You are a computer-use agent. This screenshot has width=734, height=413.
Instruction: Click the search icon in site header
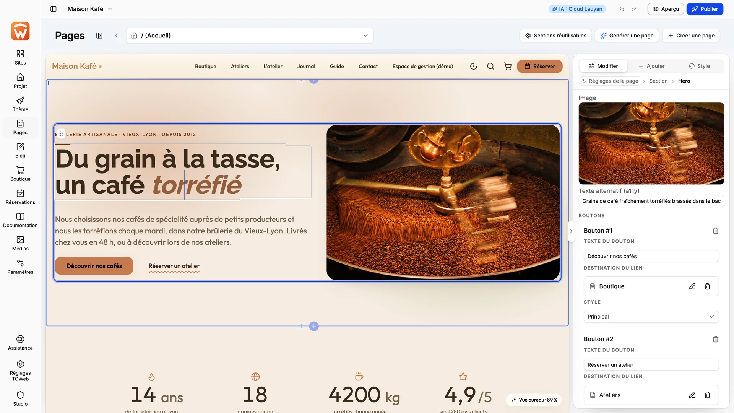(x=490, y=66)
